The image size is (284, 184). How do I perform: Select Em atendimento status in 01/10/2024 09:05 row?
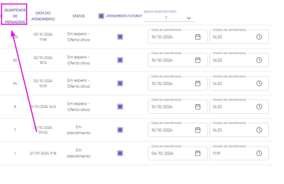click(x=79, y=130)
